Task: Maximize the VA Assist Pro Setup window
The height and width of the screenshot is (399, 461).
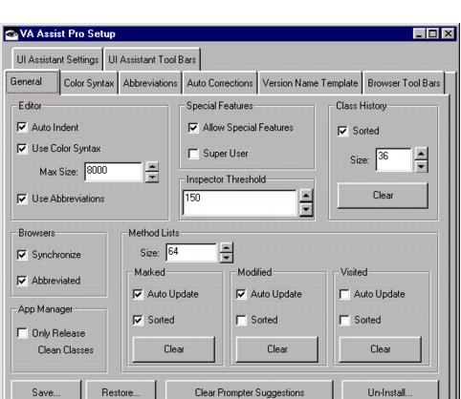Action: (x=432, y=33)
